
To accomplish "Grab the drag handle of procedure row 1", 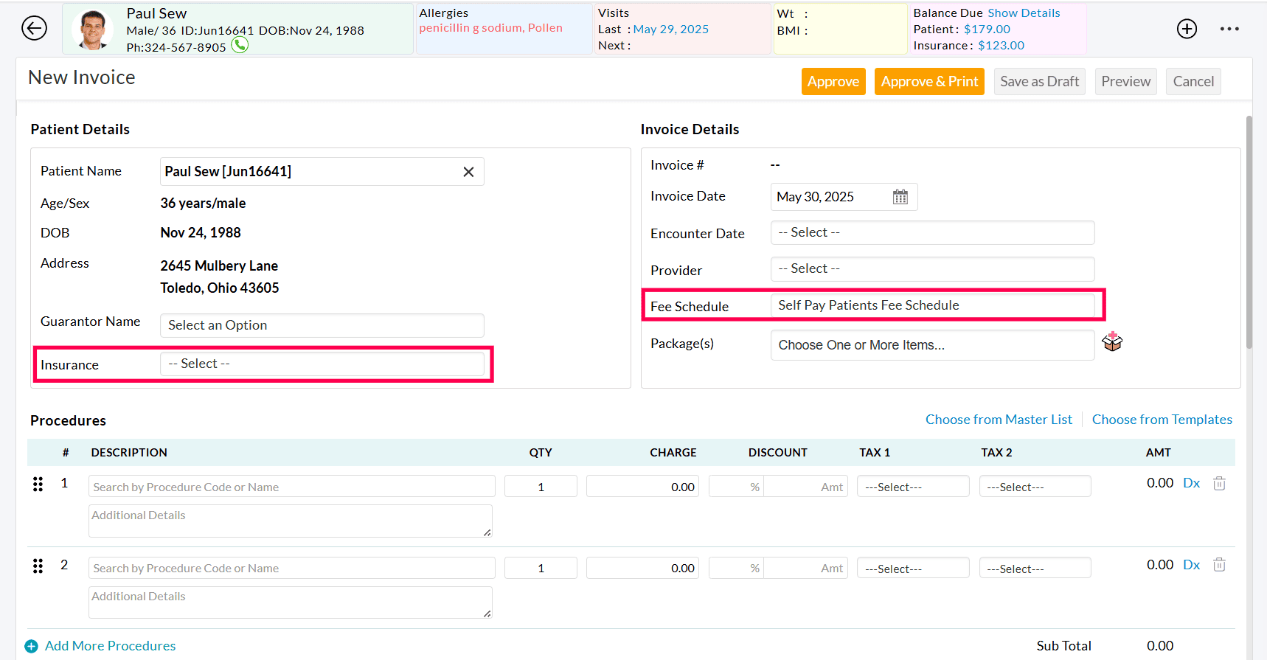I will [38, 484].
